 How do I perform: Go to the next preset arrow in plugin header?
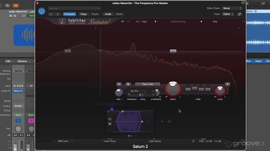(58, 14)
